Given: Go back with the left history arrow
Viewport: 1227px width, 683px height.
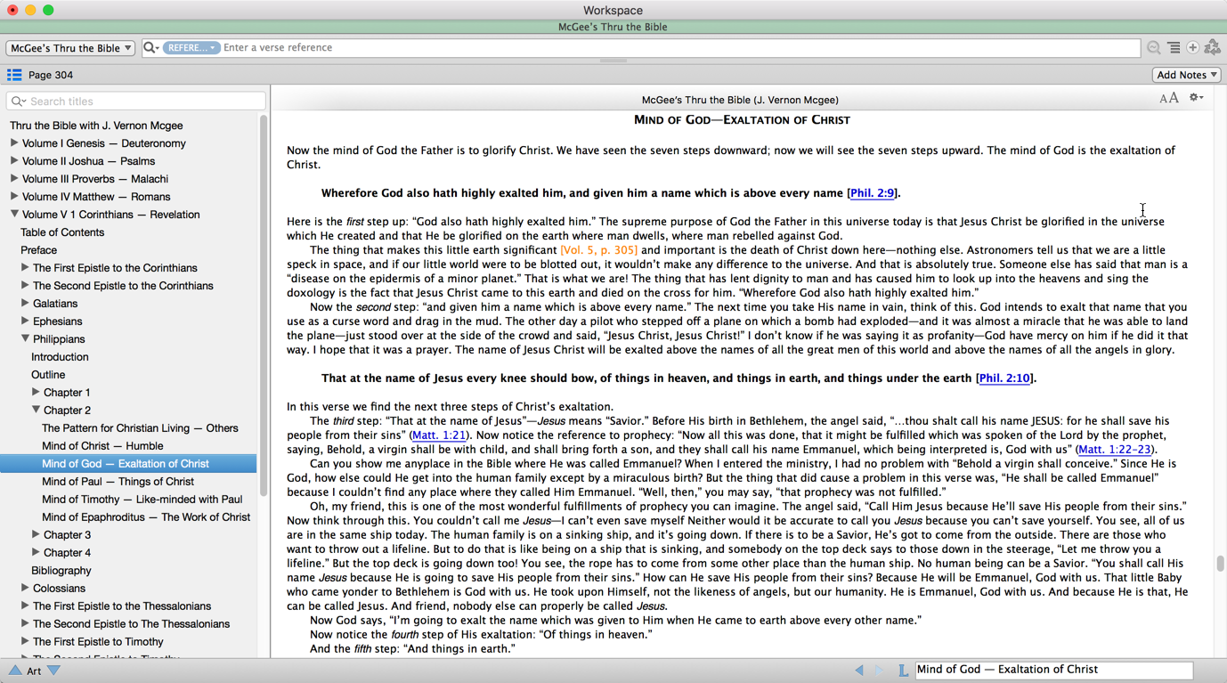Looking at the screenshot, I should [859, 670].
